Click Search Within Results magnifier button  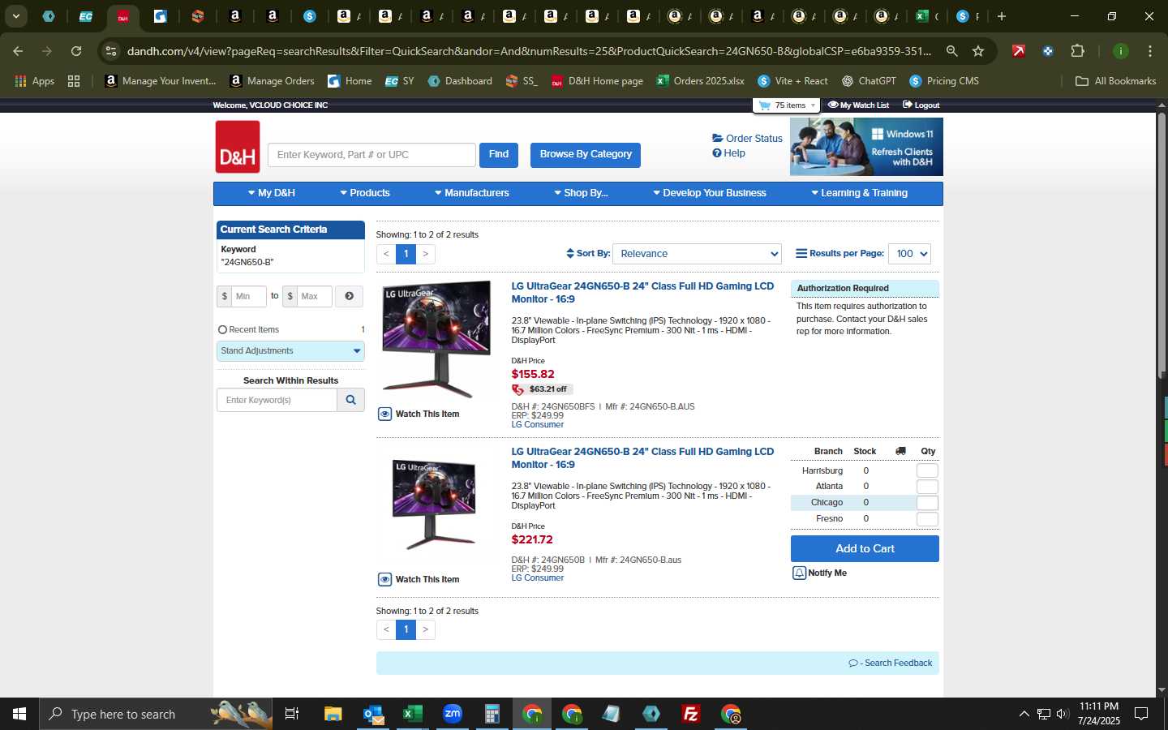pyautogui.click(x=350, y=400)
